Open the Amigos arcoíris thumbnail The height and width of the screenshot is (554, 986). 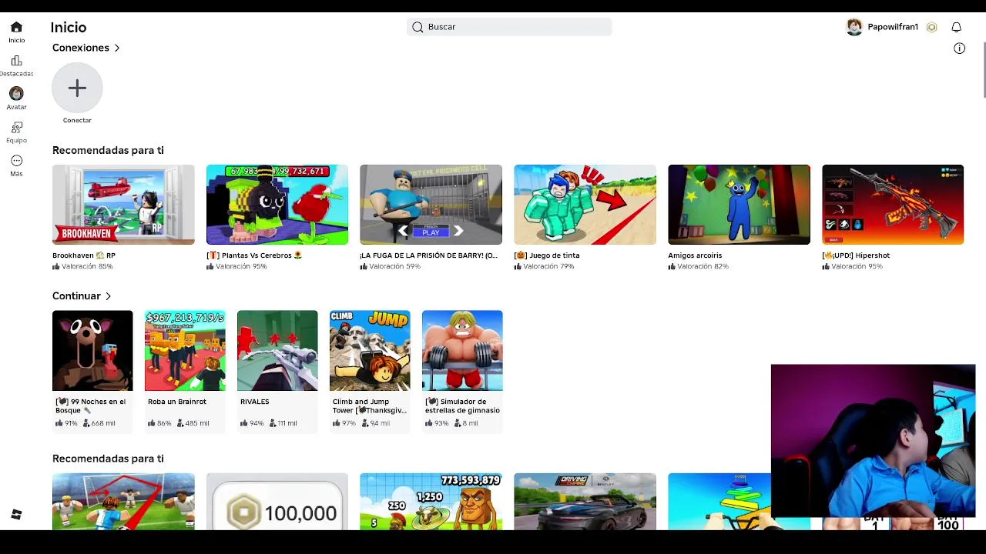(739, 205)
